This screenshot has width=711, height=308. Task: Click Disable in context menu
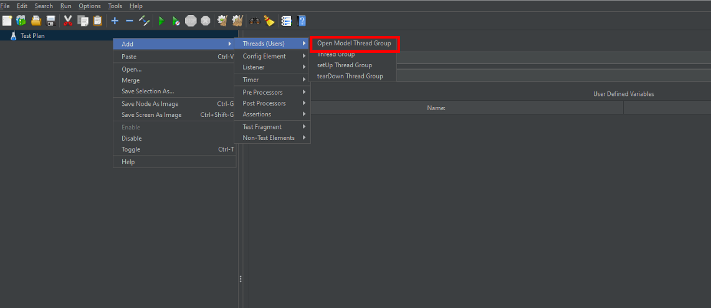(x=174, y=138)
